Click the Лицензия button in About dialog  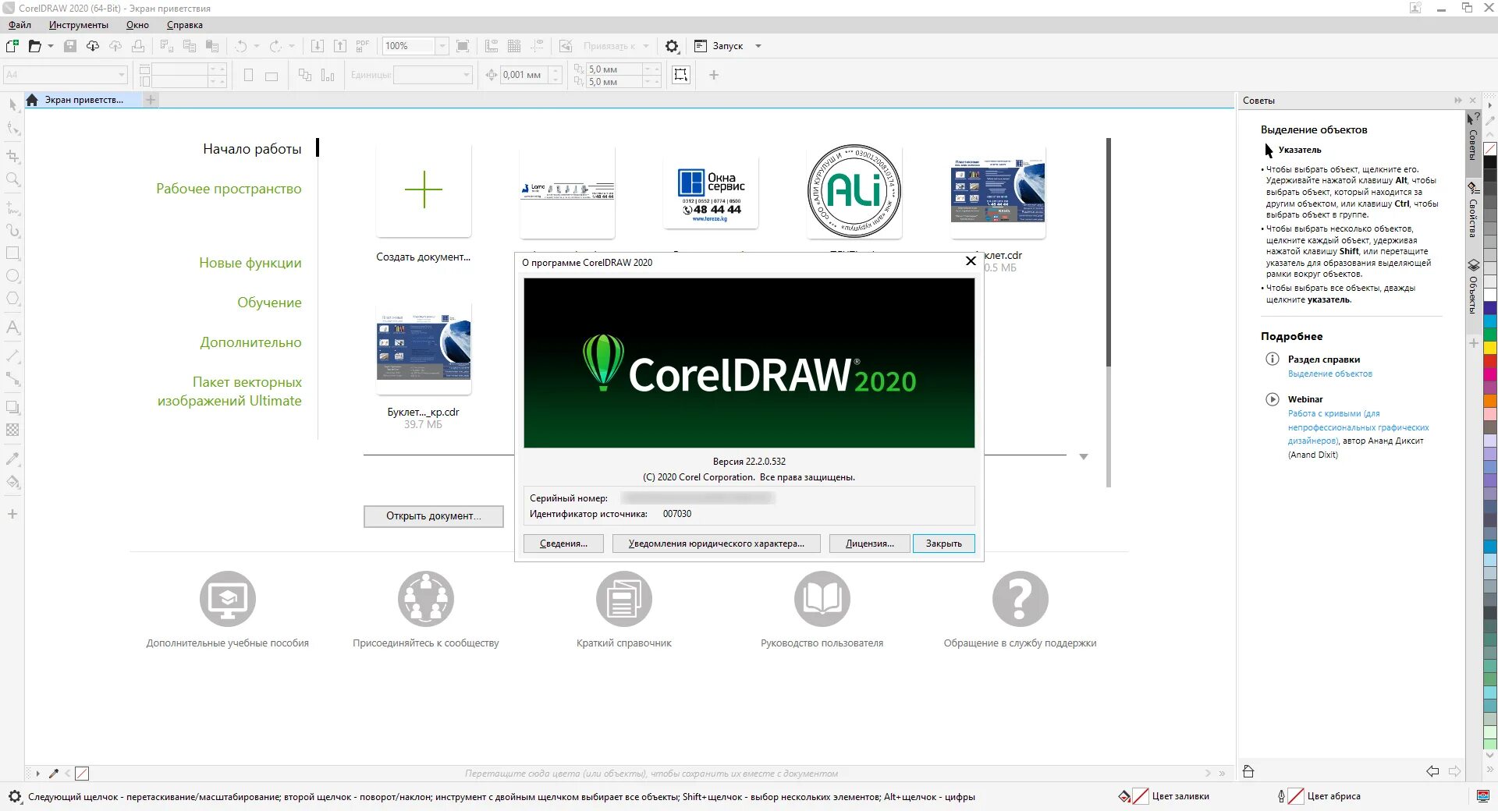click(870, 544)
